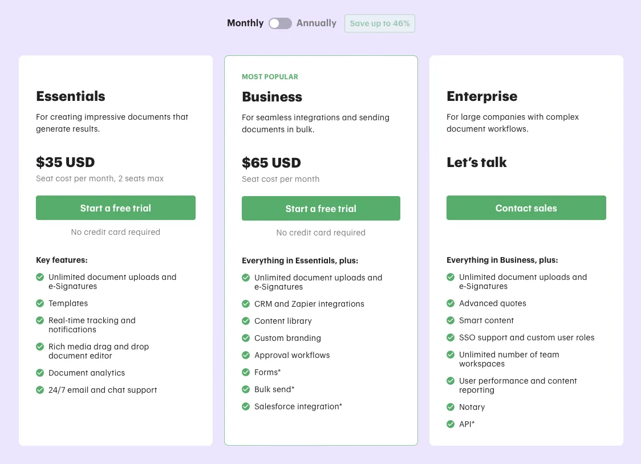Click the checkmark beside Salesforce integration

tap(246, 406)
